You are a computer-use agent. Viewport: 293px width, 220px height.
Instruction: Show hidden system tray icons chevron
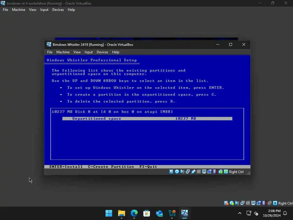click(x=240, y=213)
